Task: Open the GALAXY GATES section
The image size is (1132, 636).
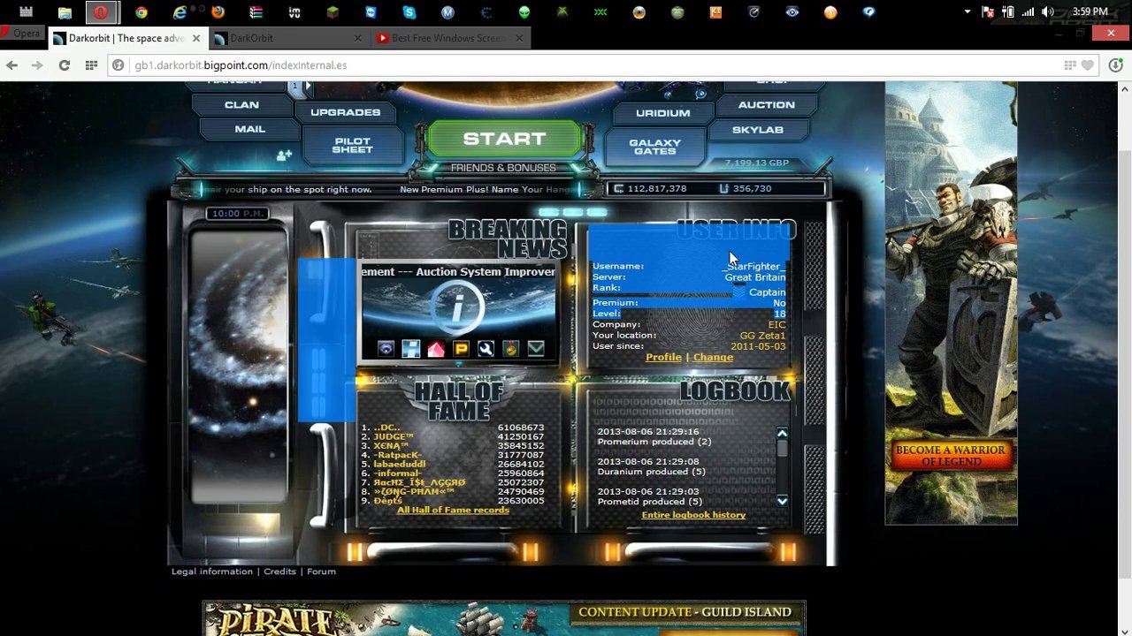Action: [654, 147]
